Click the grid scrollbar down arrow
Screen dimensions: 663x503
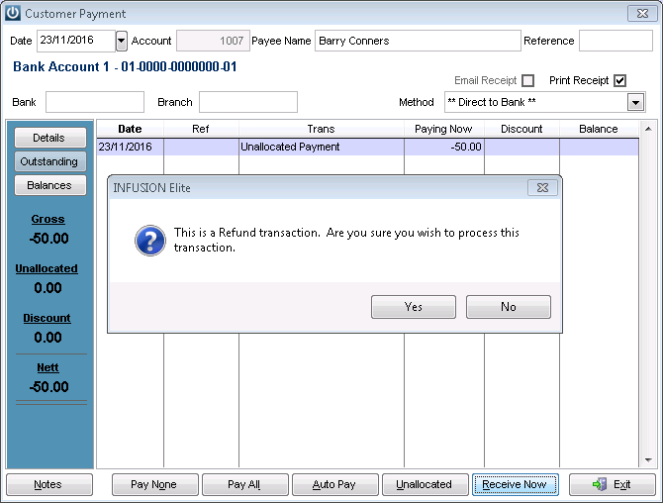click(648, 460)
